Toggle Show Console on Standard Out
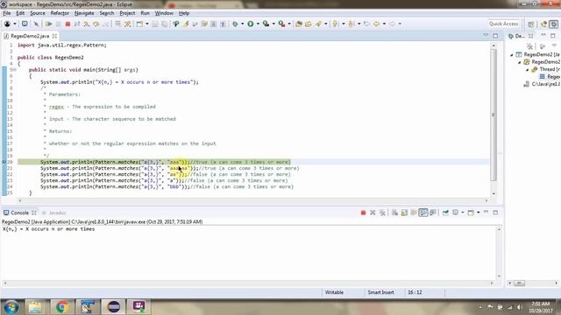 tap(423, 213)
